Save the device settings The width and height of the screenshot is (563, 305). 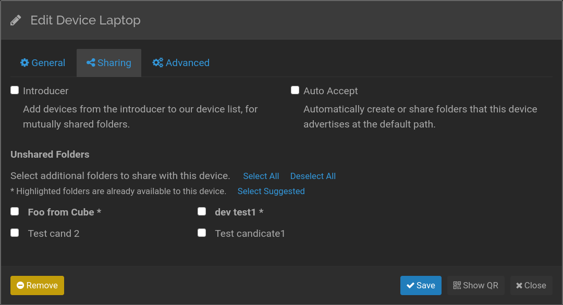(x=421, y=285)
